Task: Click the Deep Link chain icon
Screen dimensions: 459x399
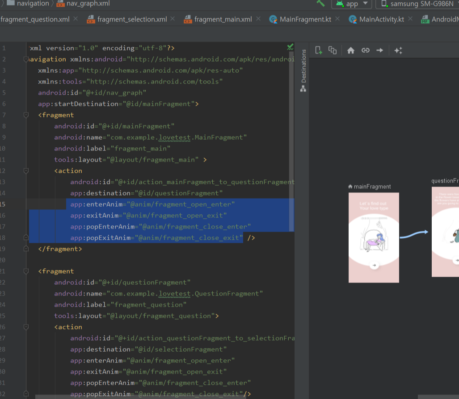Action: click(x=365, y=50)
